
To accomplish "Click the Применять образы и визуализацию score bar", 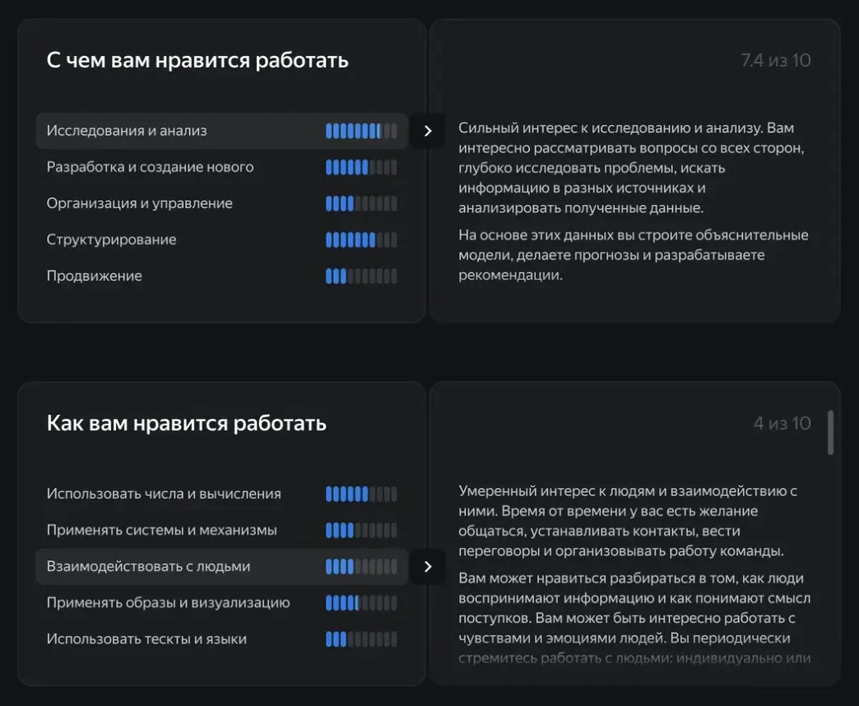I will point(361,603).
